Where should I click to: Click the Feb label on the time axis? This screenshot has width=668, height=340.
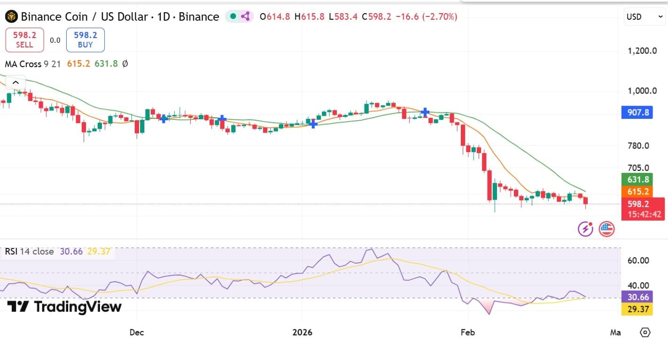(x=467, y=332)
